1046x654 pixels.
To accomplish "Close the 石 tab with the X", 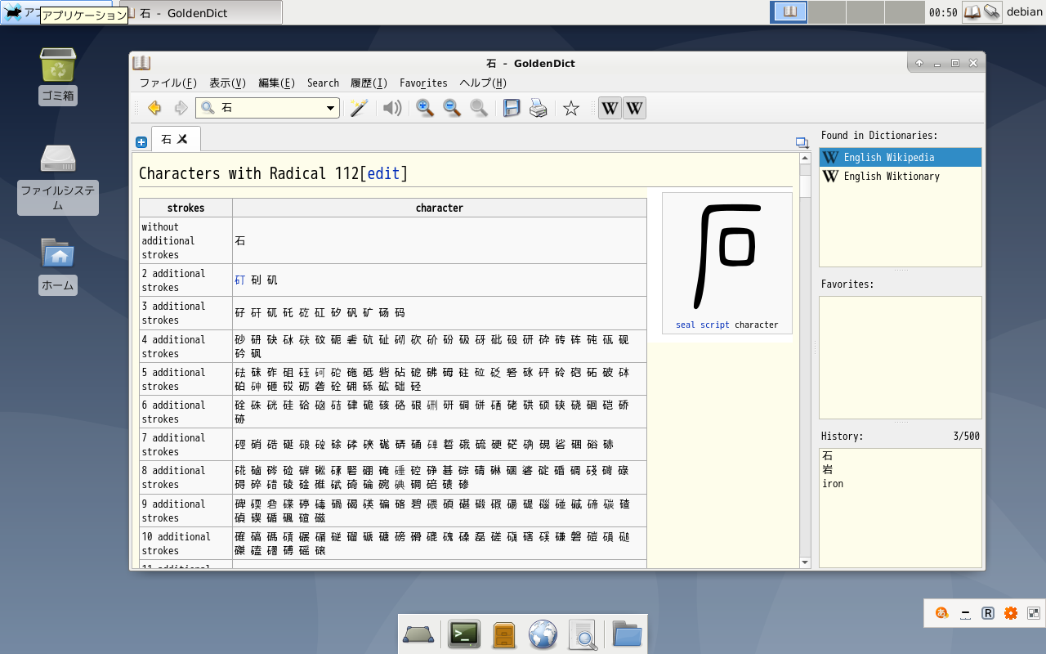I will tap(183, 139).
